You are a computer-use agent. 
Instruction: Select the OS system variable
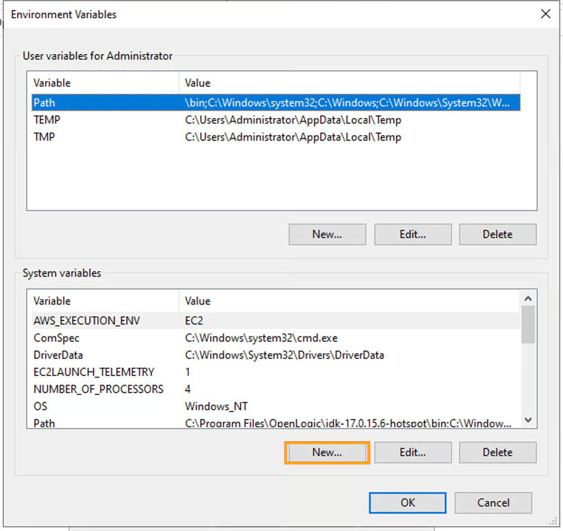[x=41, y=407]
